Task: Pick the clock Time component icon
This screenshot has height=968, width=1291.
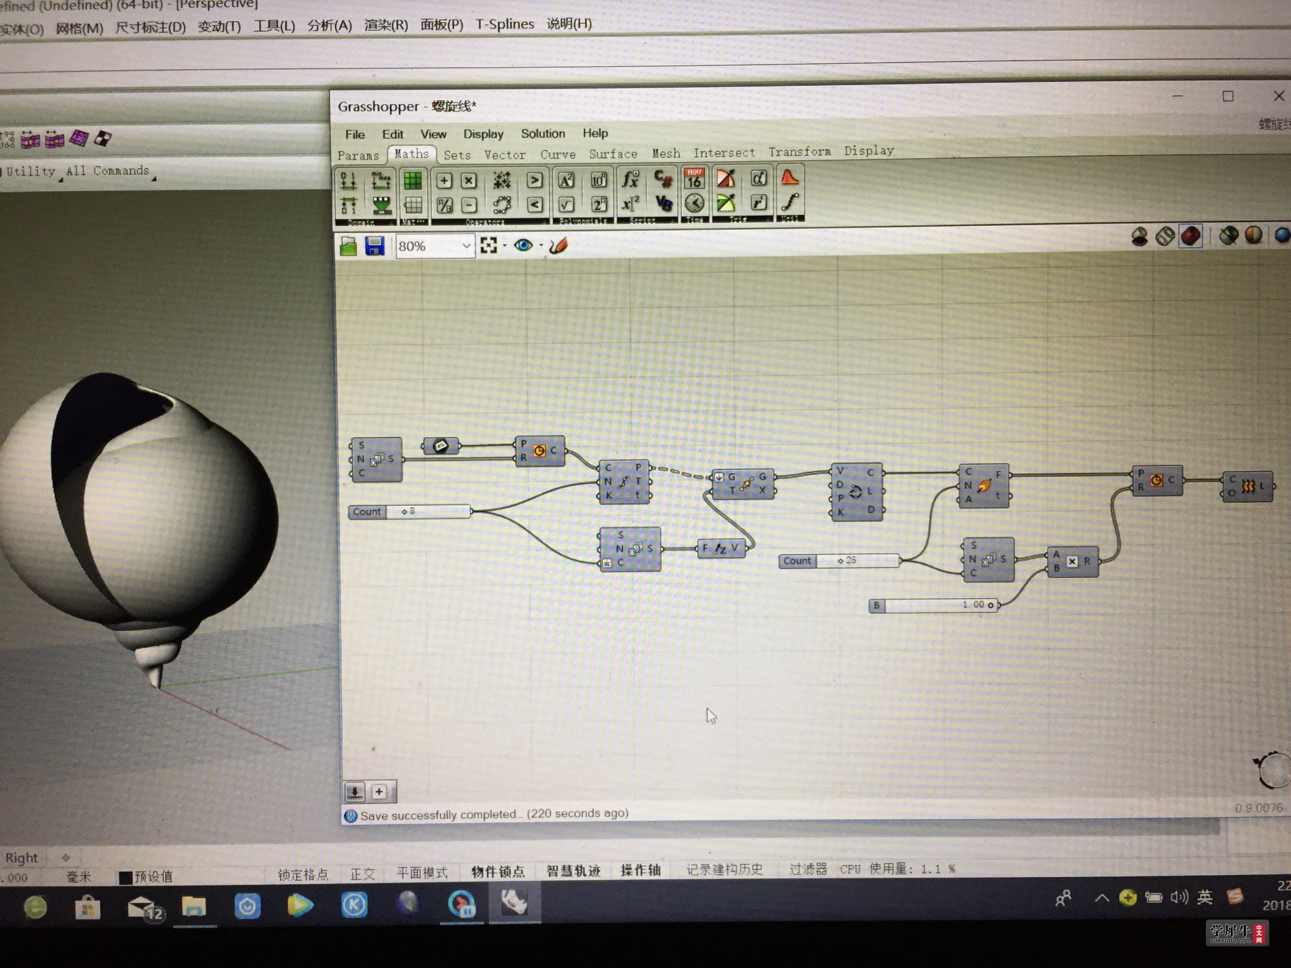Action: (694, 203)
